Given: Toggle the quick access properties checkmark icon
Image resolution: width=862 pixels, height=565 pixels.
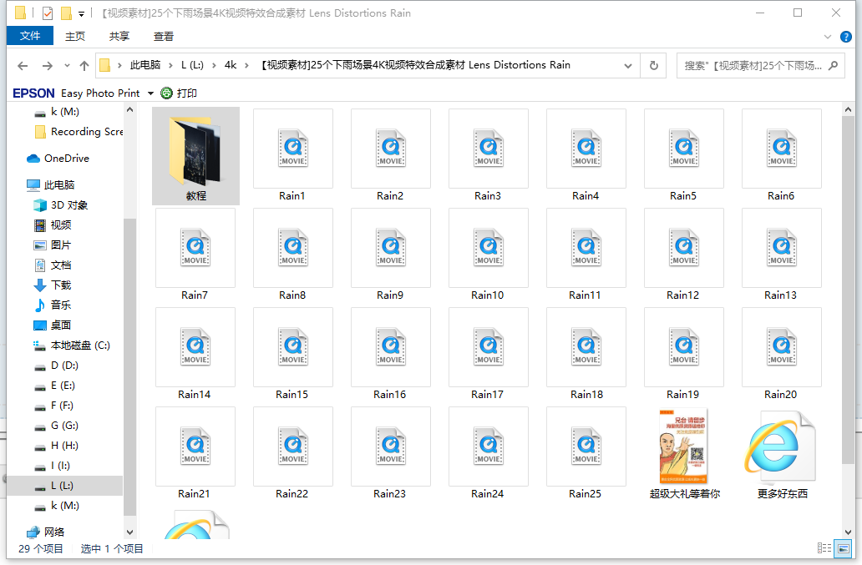Looking at the screenshot, I should [x=48, y=13].
